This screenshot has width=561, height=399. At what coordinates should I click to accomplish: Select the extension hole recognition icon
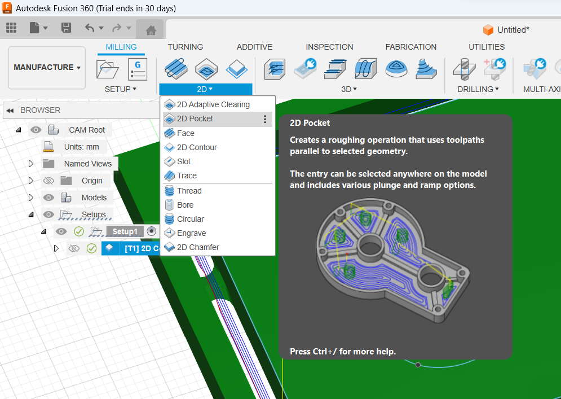[x=494, y=68]
